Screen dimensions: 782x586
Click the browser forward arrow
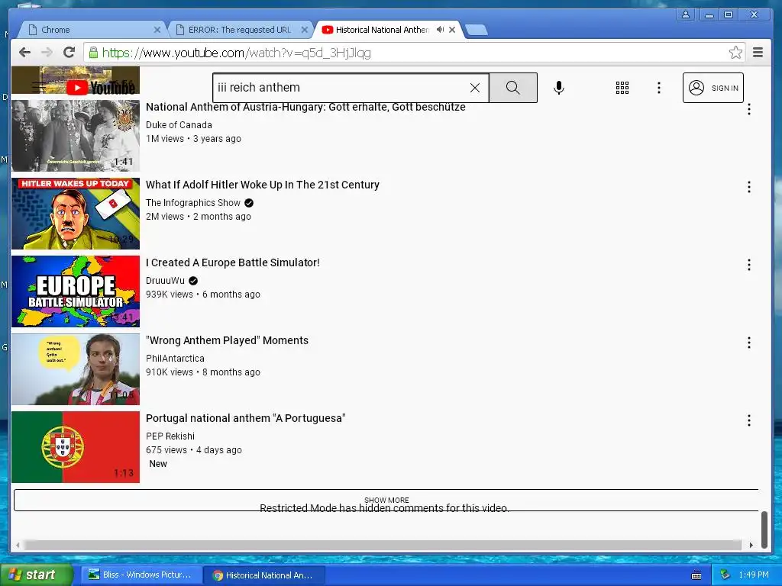[47, 53]
